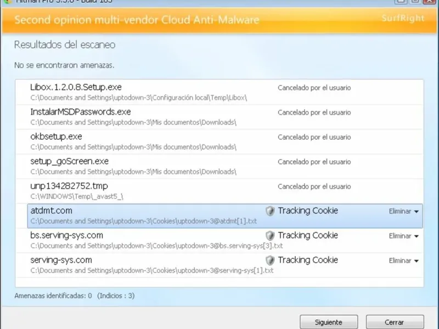This screenshot has width=439, height=329.
Task: Click Cancelado por el usuario for okbsetup.exe
Action: 314,137
